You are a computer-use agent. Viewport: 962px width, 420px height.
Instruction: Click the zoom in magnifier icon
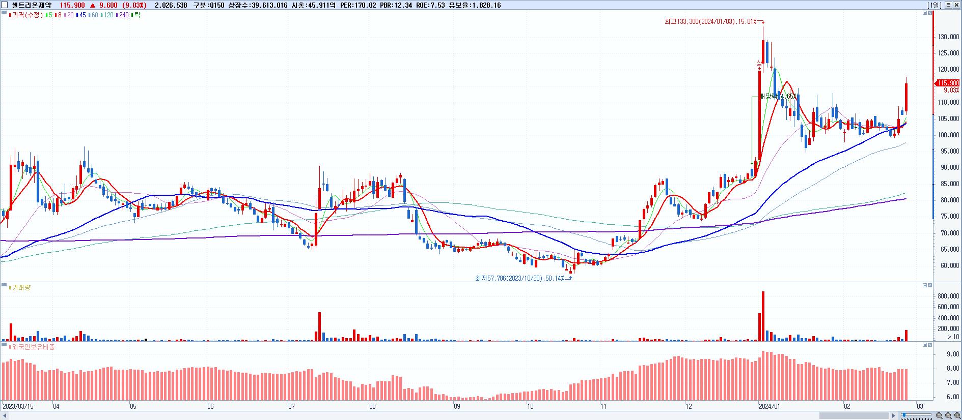[x=947, y=416]
